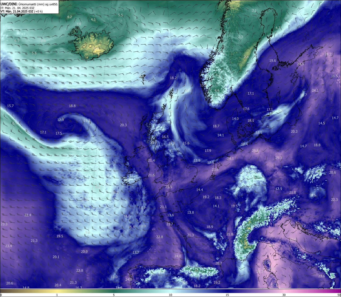
Task: Click the IT initialization time line
Action: coord(18,8)
